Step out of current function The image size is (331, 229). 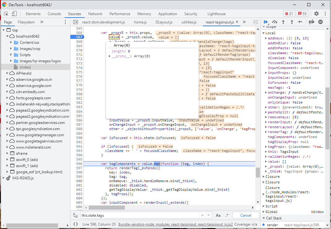[x=292, y=22]
